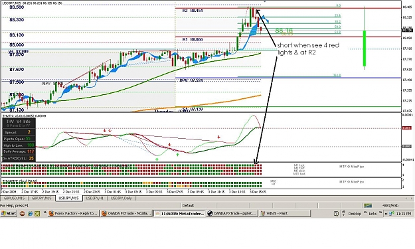Image resolution: width=415 pixels, height=249 pixels.
Task: Click the 88.000 price level label
Action: [17, 45]
